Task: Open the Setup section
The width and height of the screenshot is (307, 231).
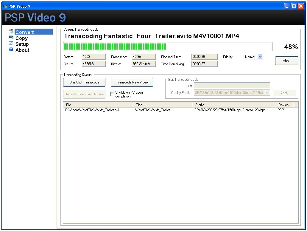Action: click(22, 44)
